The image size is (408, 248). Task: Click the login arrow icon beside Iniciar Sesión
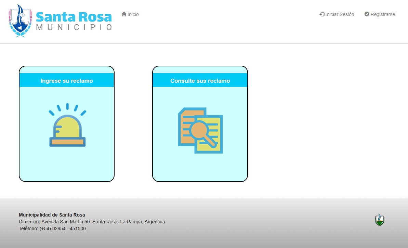[321, 14]
